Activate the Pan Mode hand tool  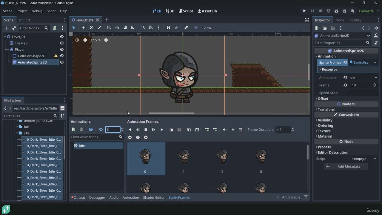tap(125, 28)
